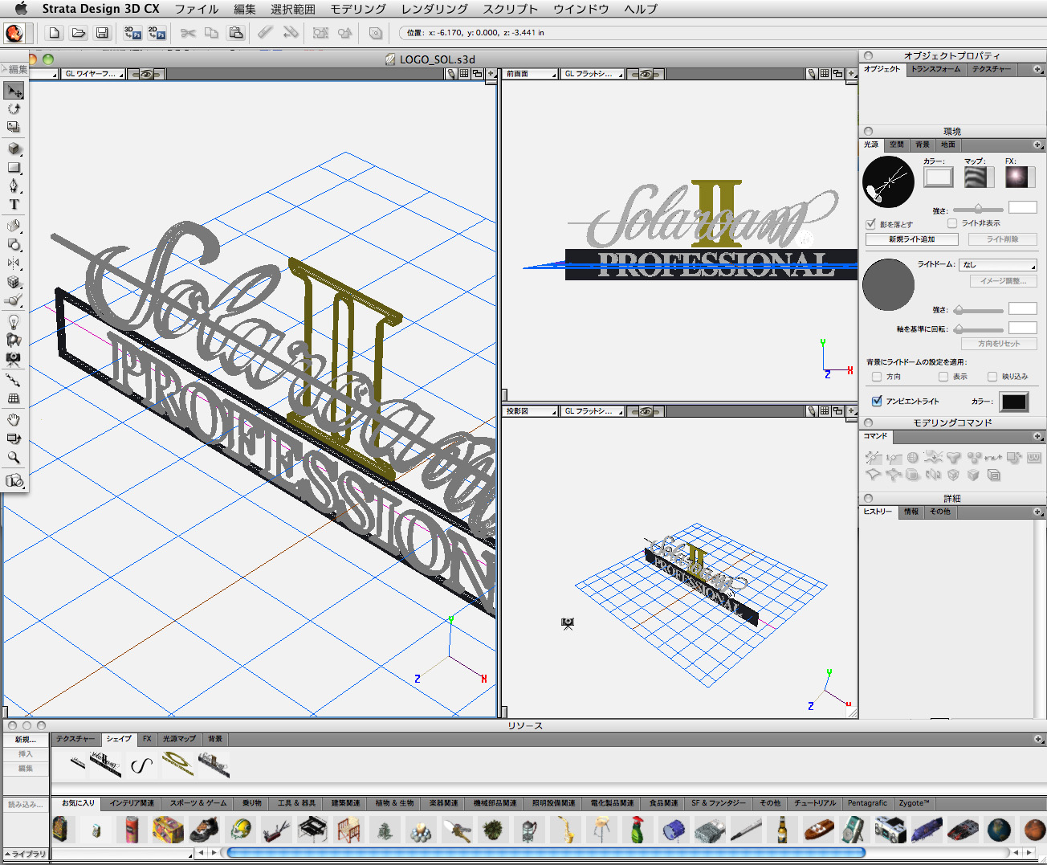Toggle the 影を落とす shadow checkbox

tap(870, 224)
